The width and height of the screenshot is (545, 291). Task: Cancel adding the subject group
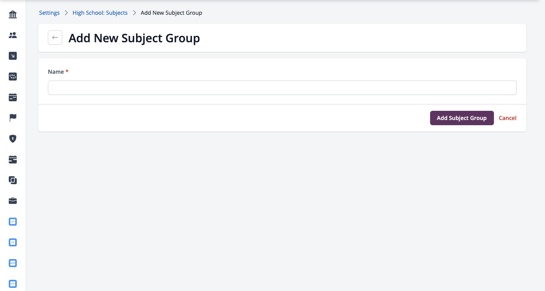click(x=507, y=118)
